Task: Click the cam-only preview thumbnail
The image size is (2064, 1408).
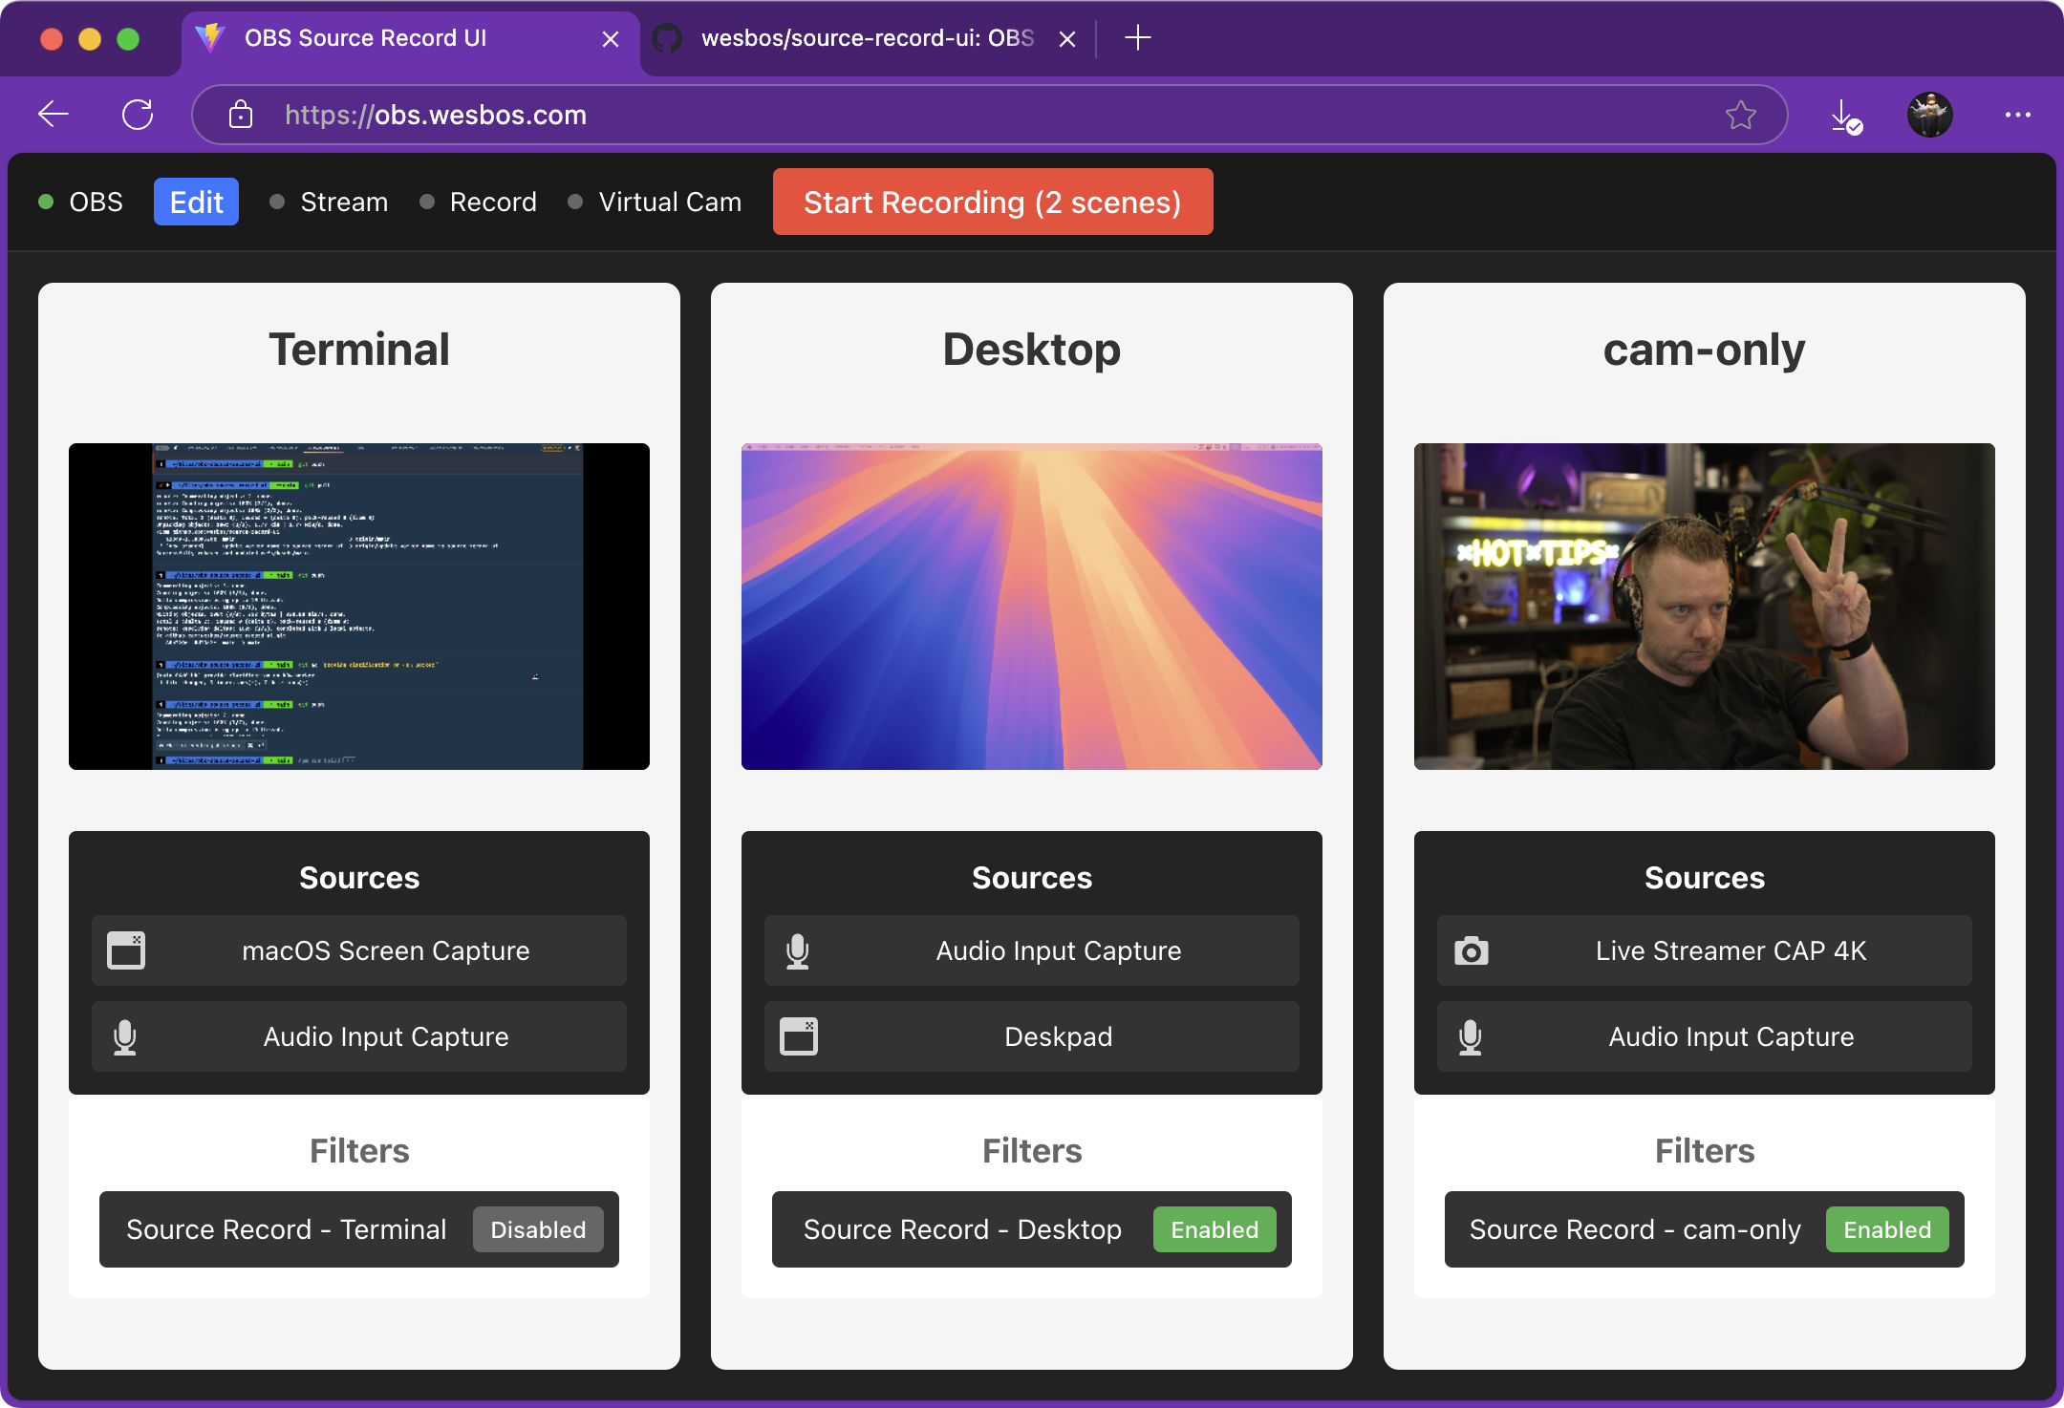Action: pos(1704,606)
